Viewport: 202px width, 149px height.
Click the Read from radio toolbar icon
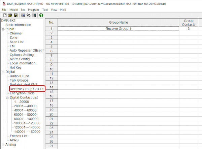coord(23,15)
